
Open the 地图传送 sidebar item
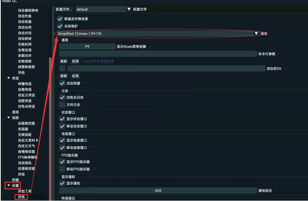[25, 101]
